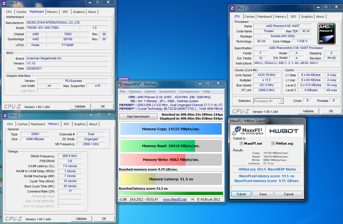Click the empty text box above Submit button
Viewport: 343px width, 224px height.
coord(267,187)
